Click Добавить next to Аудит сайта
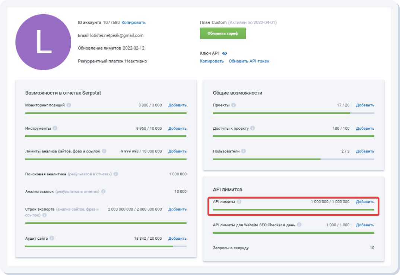Screen dimensions: 400x275 point(177,238)
